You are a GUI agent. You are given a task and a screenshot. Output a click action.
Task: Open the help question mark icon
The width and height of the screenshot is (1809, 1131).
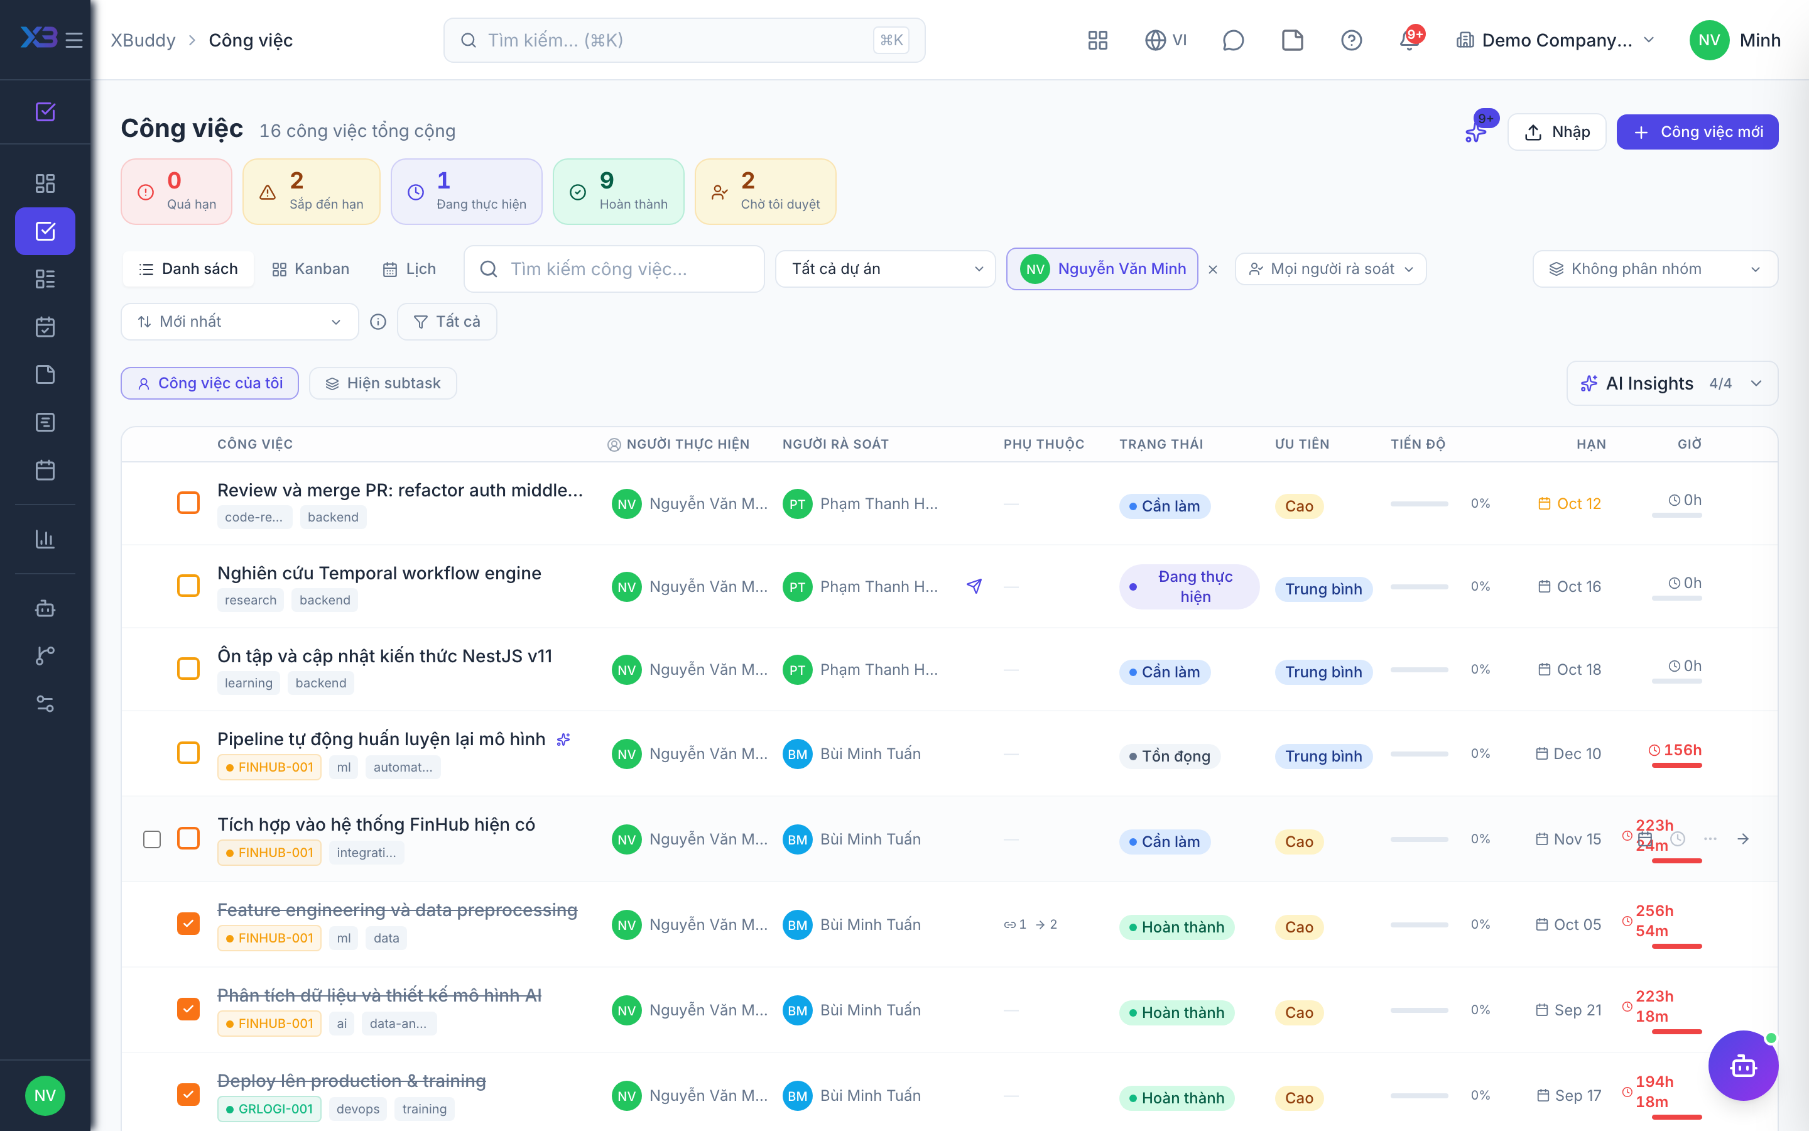click(x=1350, y=40)
